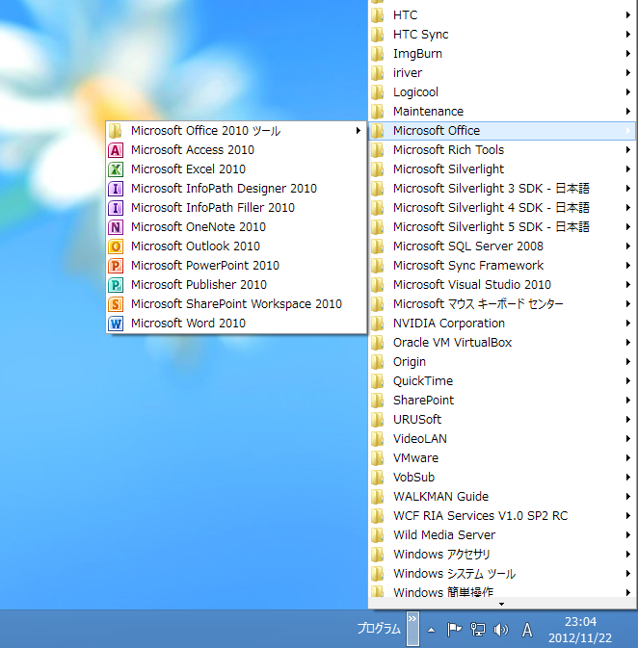Expand the WALKMAN Guide submenu arrow

(628, 497)
